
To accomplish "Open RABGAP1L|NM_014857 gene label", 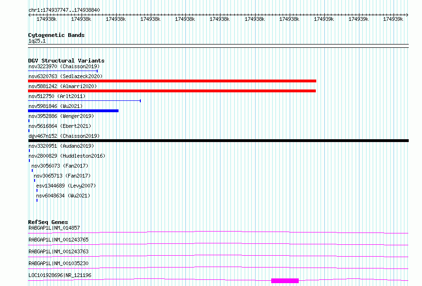I will 54,228.
